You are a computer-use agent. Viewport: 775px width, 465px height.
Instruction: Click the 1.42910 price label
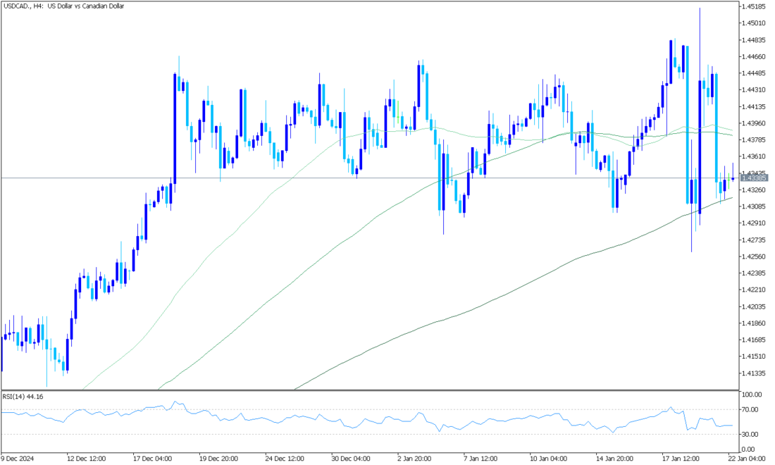754,223
